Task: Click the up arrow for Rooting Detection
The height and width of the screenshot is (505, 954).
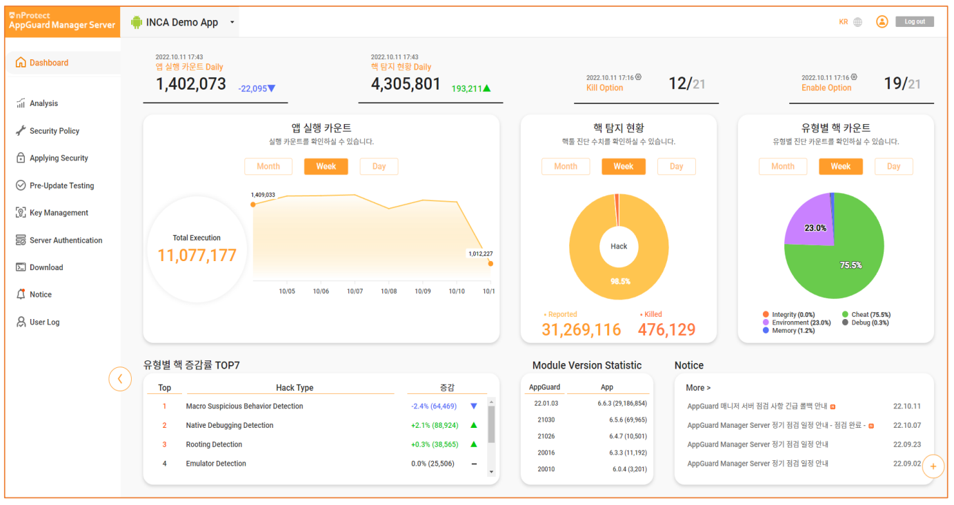Action: pyautogui.click(x=474, y=444)
